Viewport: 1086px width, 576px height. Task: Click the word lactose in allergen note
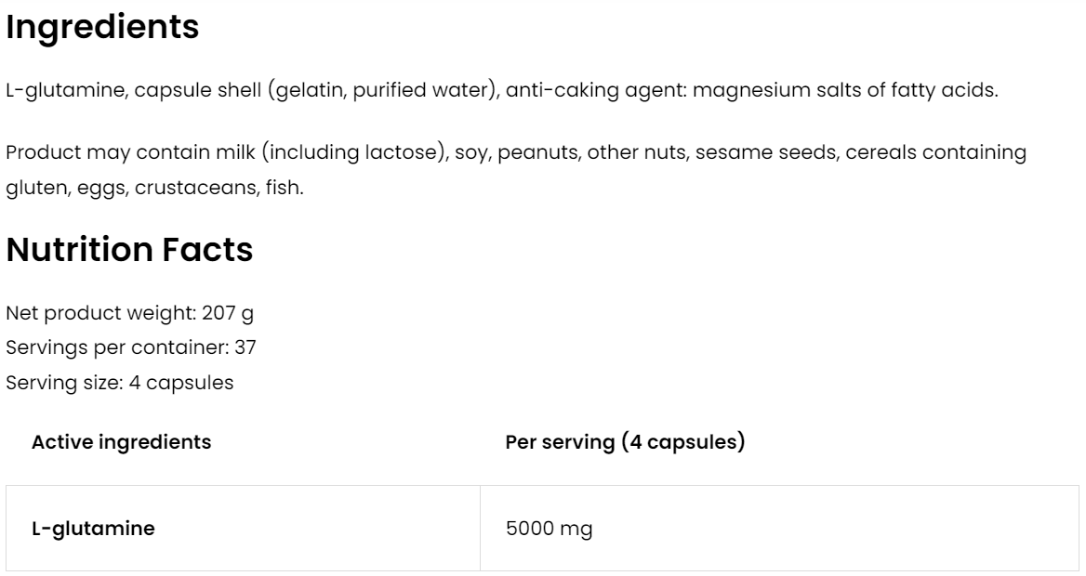pos(409,152)
